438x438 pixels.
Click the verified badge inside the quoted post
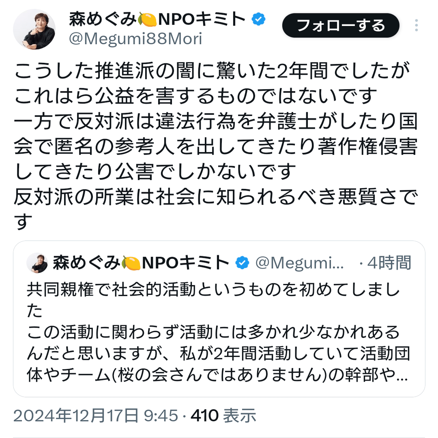click(242, 262)
